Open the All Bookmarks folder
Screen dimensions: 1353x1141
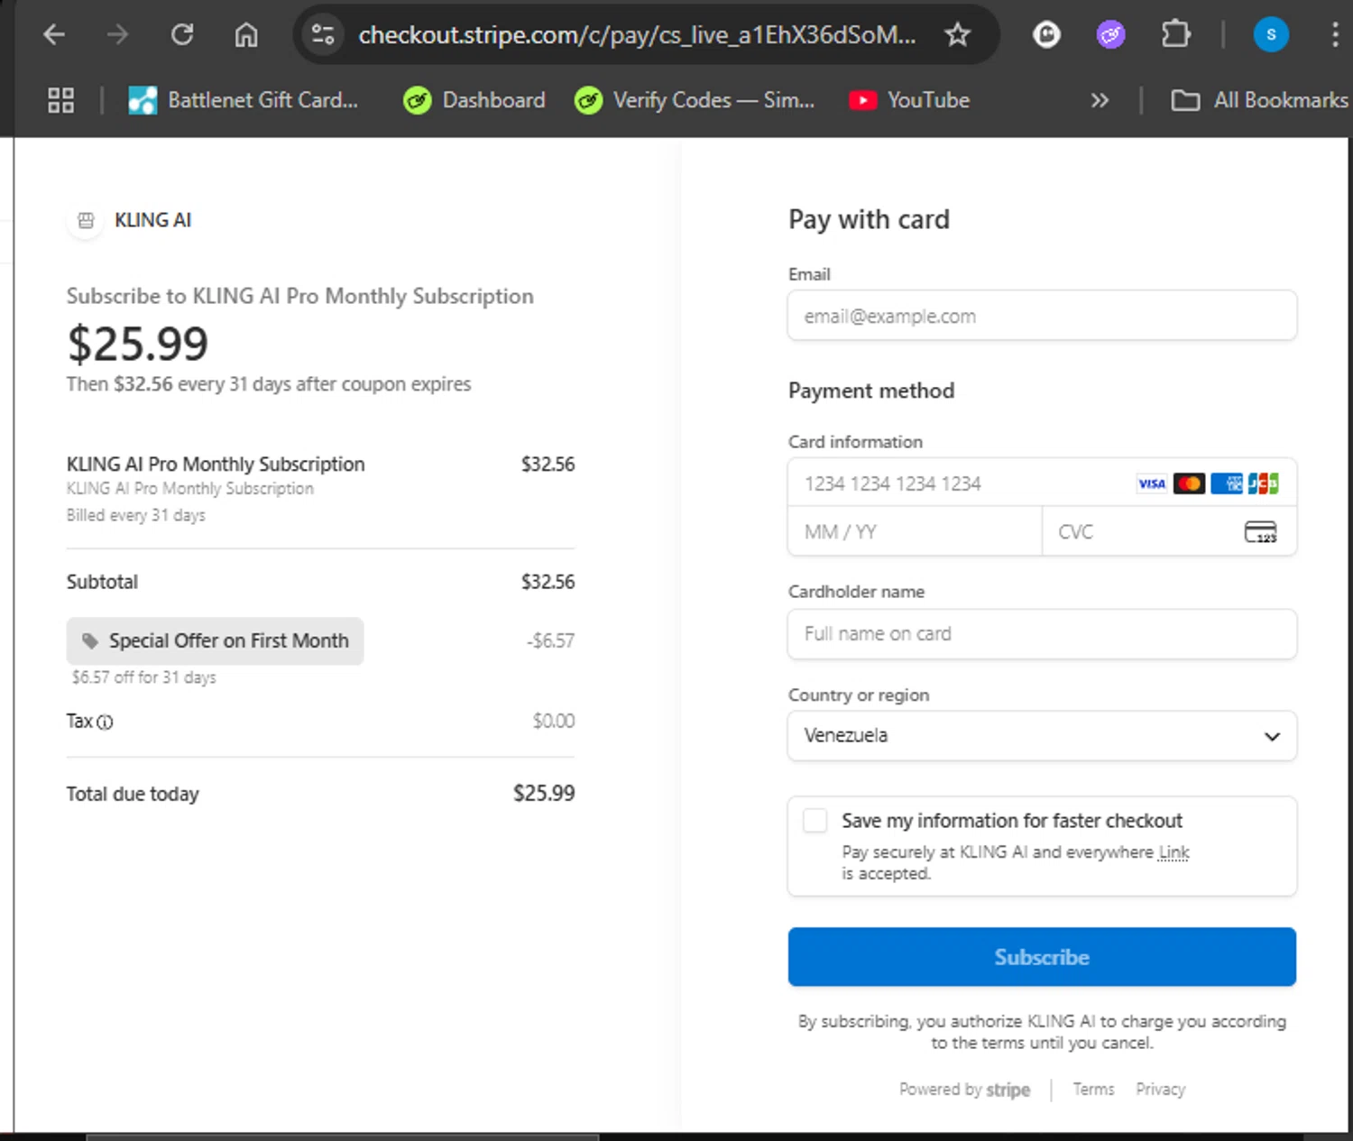pos(1259,100)
